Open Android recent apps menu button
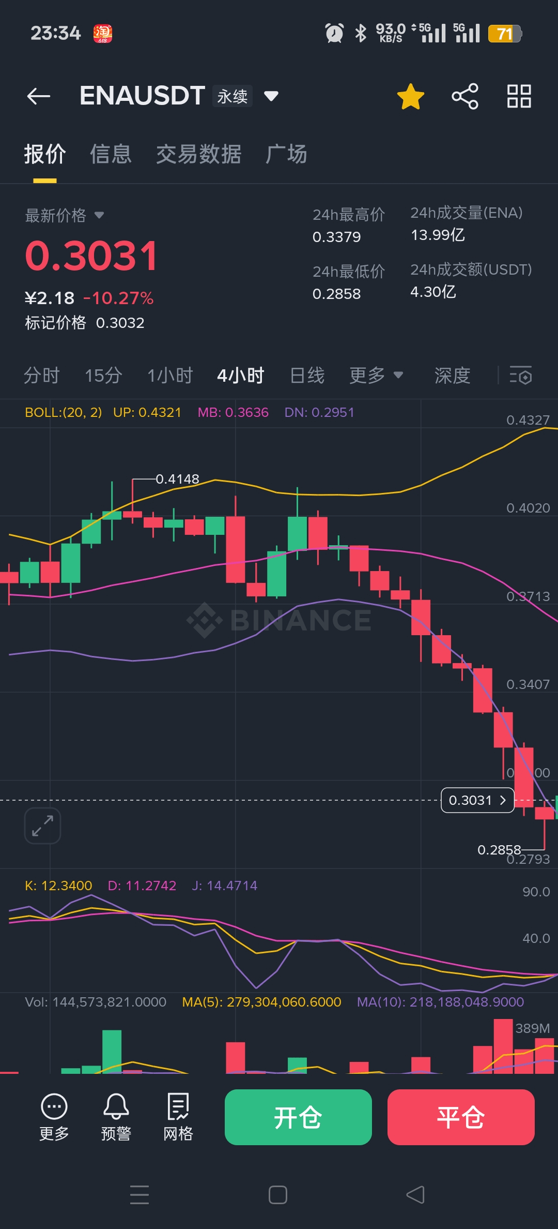Image resolution: width=558 pixels, height=1229 pixels. pyautogui.click(x=139, y=1195)
